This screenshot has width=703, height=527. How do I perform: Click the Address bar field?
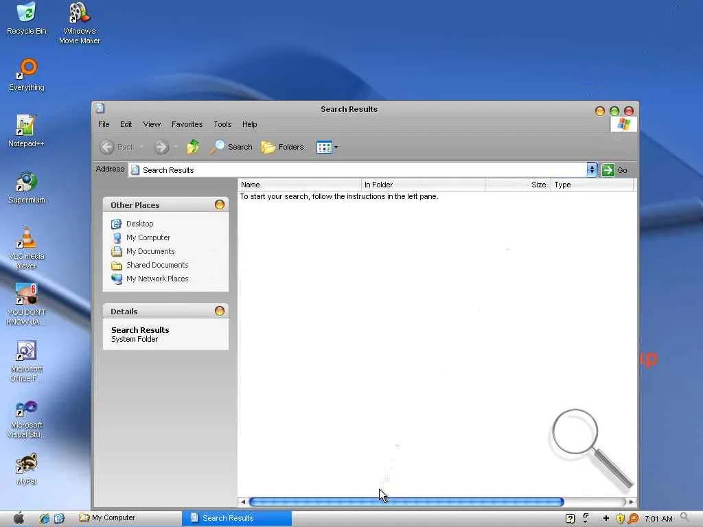click(x=358, y=170)
